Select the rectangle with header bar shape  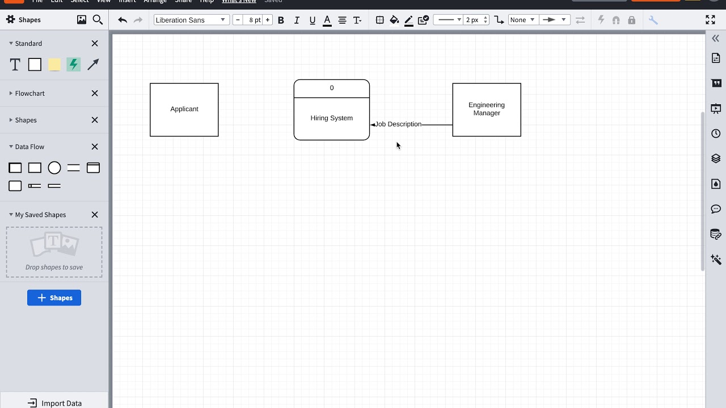tap(93, 168)
